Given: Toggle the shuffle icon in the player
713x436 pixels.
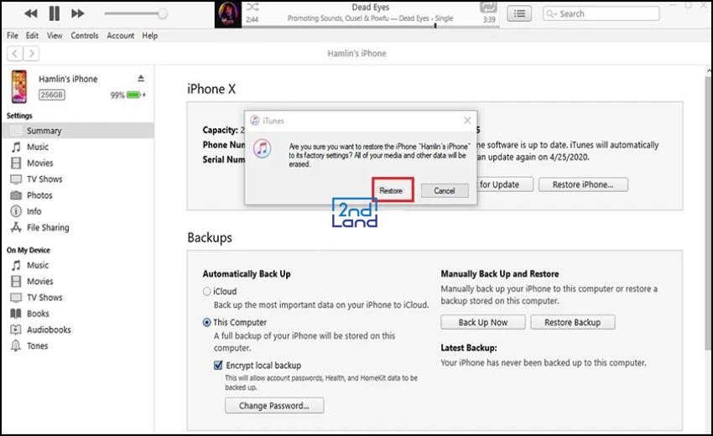Looking at the screenshot, I should (x=252, y=7).
